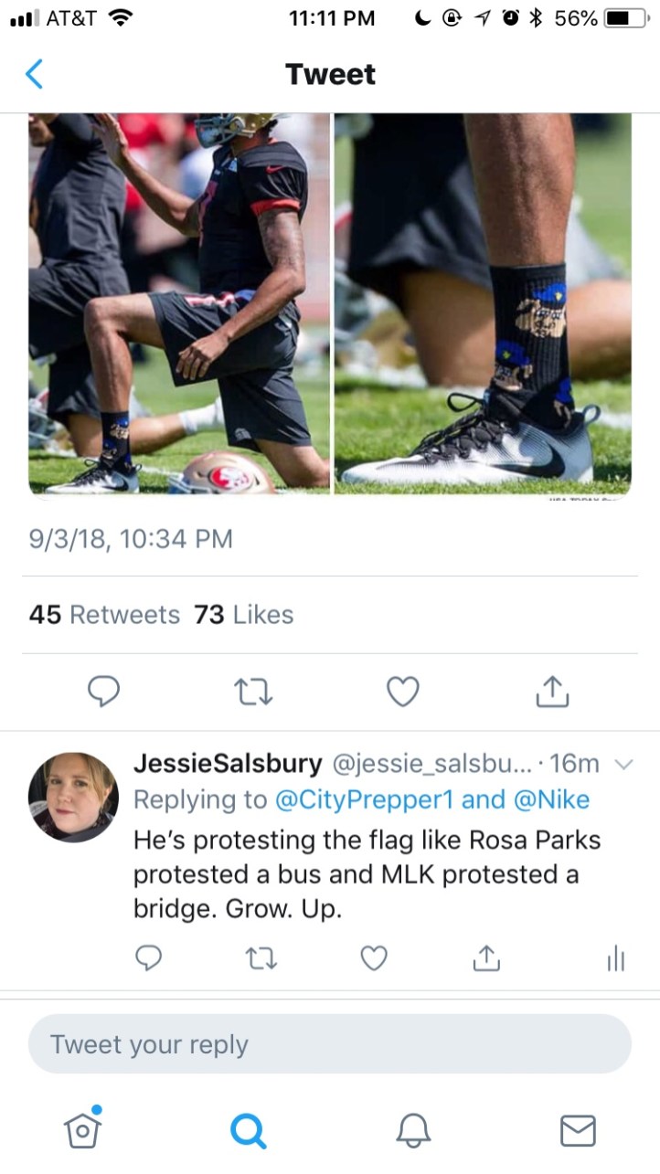Share JessieSalsbury's reply
The height and width of the screenshot is (1174, 660).
[x=486, y=957]
